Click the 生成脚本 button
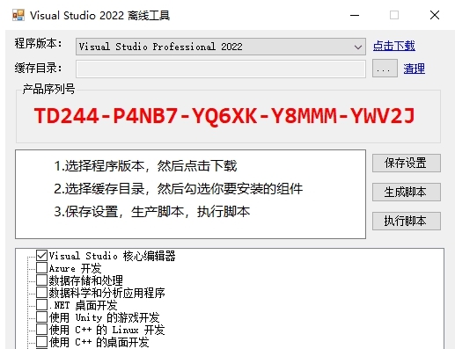This screenshot has height=349, width=455. click(x=407, y=193)
